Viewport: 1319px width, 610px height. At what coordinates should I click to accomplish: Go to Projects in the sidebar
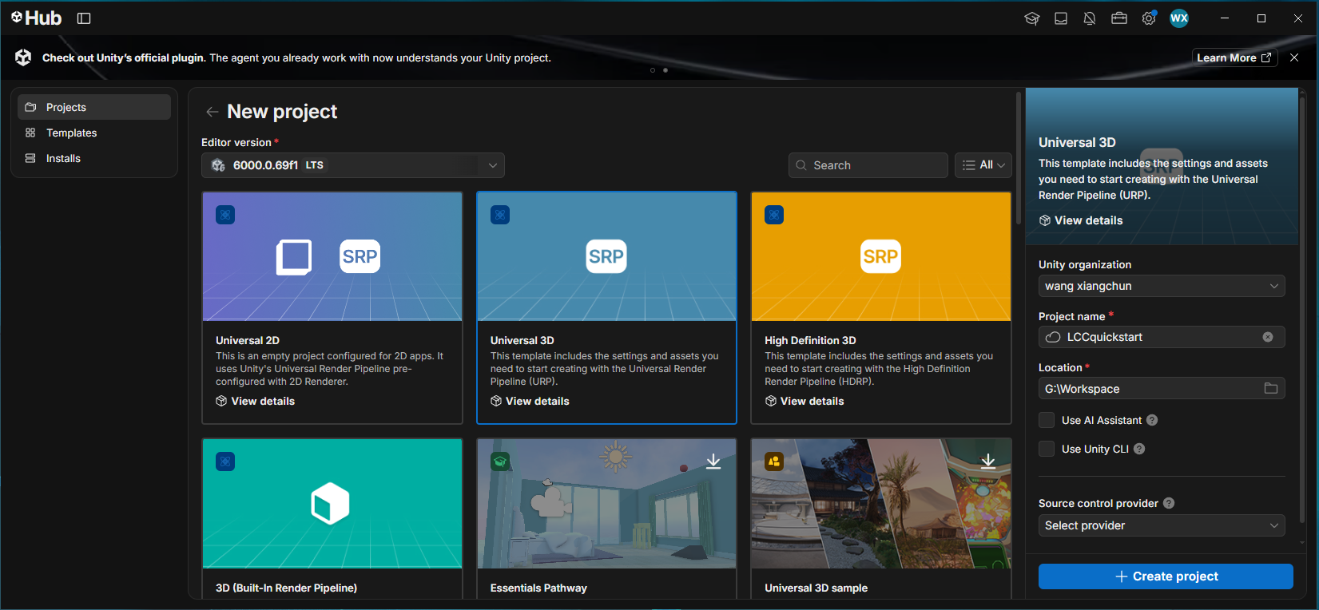tap(94, 107)
